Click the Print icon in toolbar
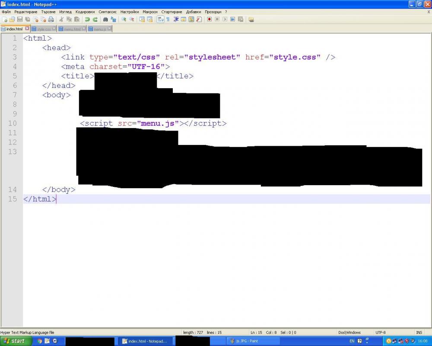Screen dimensions: 432x346 point(51,19)
